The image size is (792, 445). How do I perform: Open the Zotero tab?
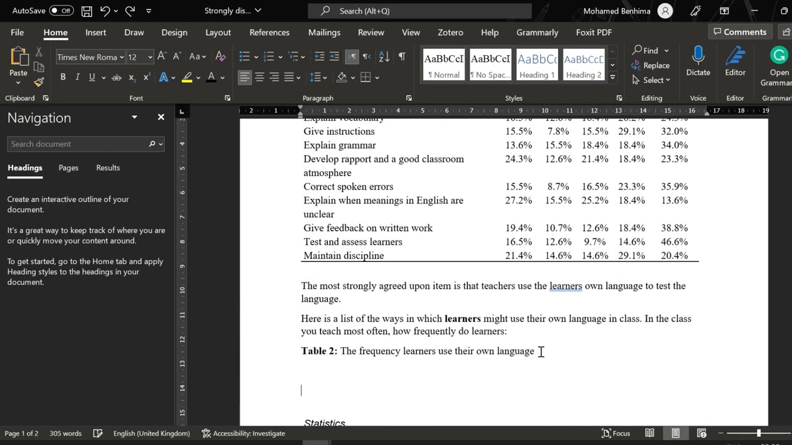450,32
